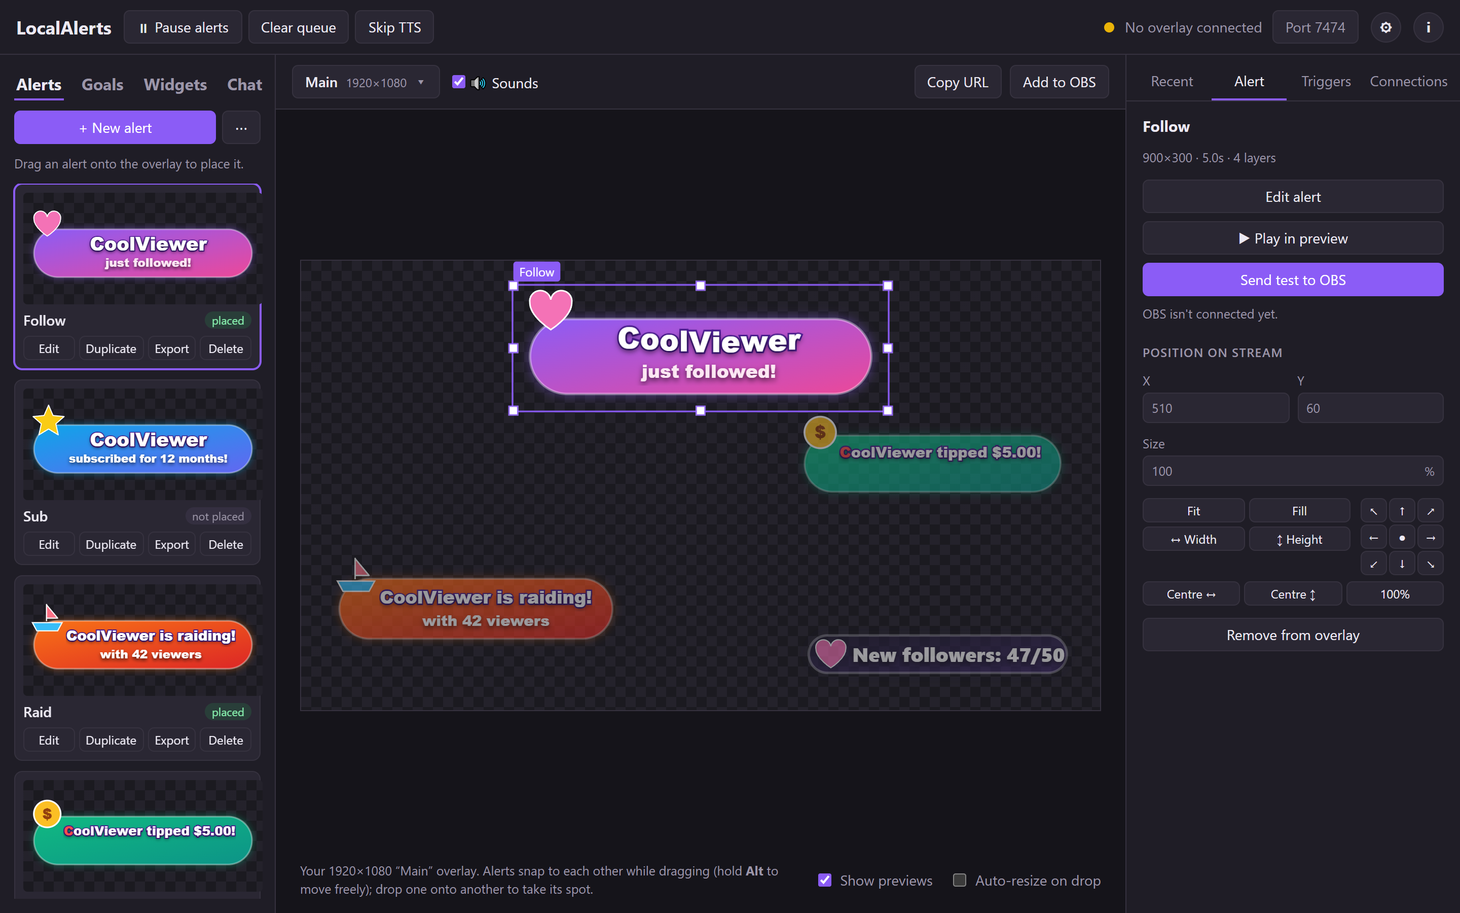The width and height of the screenshot is (1460, 913).
Task: Open the Chat tab
Action: tap(244, 85)
